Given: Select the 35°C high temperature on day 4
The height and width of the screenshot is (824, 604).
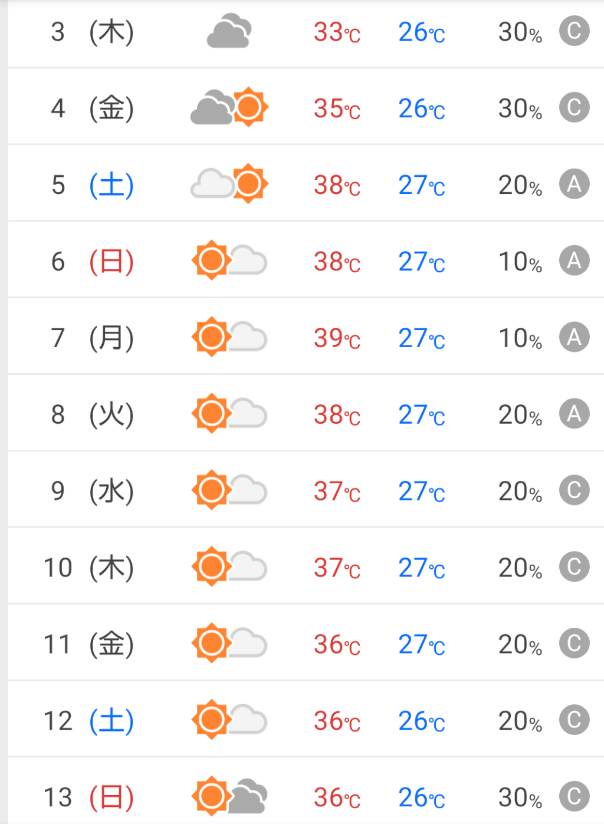Looking at the screenshot, I should pyautogui.click(x=337, y=108).
